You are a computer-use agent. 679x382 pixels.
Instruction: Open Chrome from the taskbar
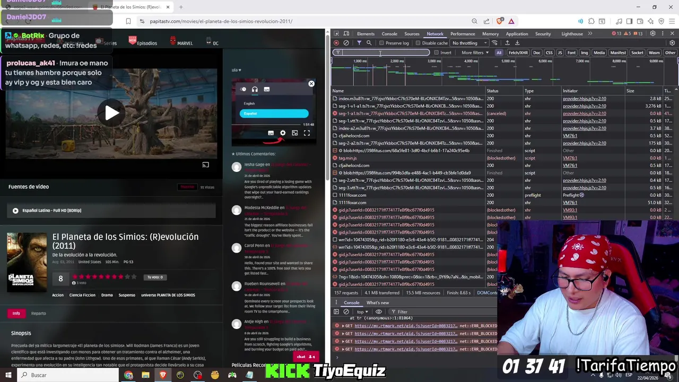128,375
